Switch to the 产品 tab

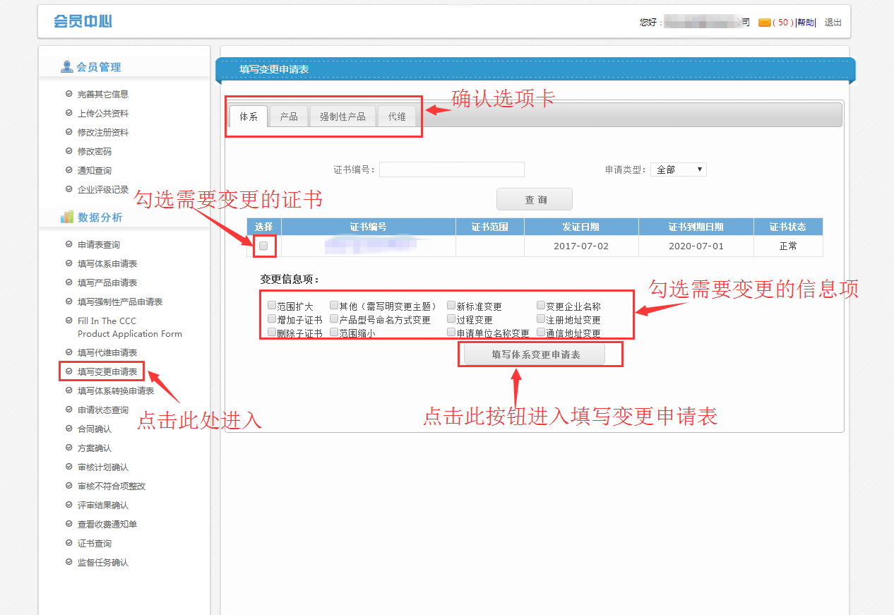coord(289,117)
